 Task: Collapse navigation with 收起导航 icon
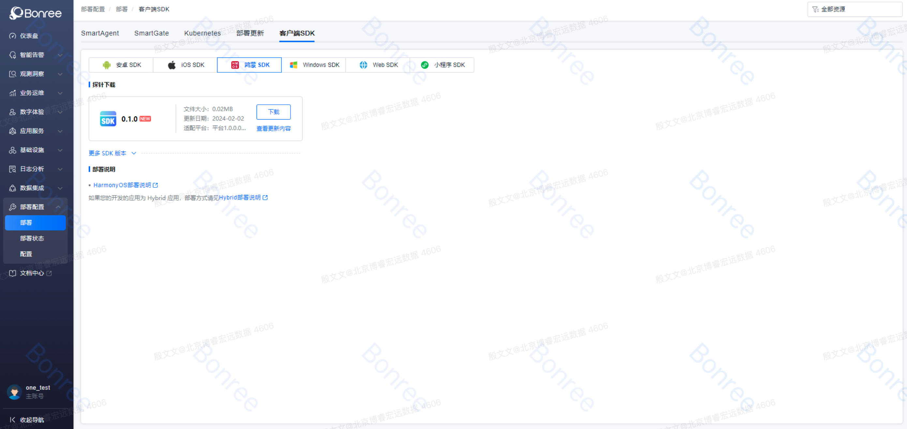pos(12,420)
